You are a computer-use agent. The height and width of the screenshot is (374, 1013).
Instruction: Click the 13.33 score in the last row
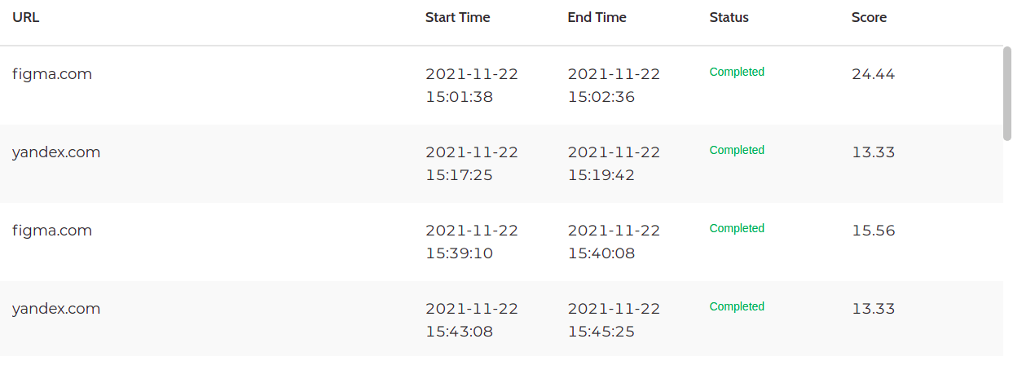[873, 309]
